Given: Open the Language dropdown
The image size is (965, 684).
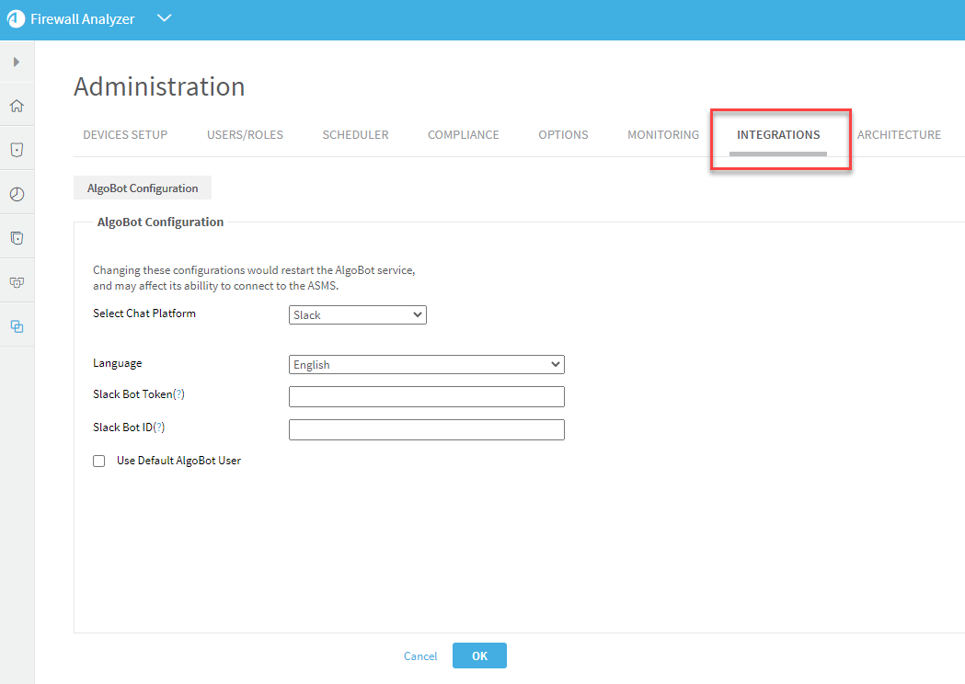Looking at the screenshot, I should pyautogui.click(x=426, y=365).
